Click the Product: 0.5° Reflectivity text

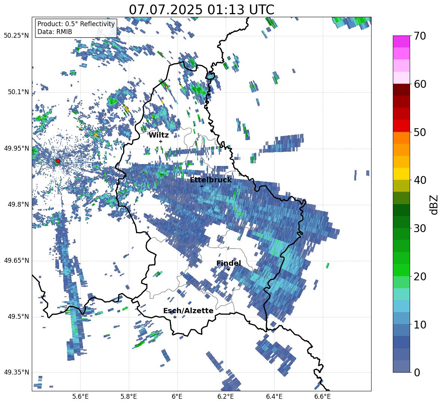(76, 24)
